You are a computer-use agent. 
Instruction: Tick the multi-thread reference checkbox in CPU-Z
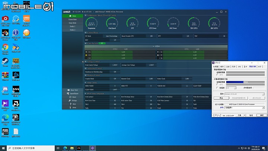[x=217, y=84]
